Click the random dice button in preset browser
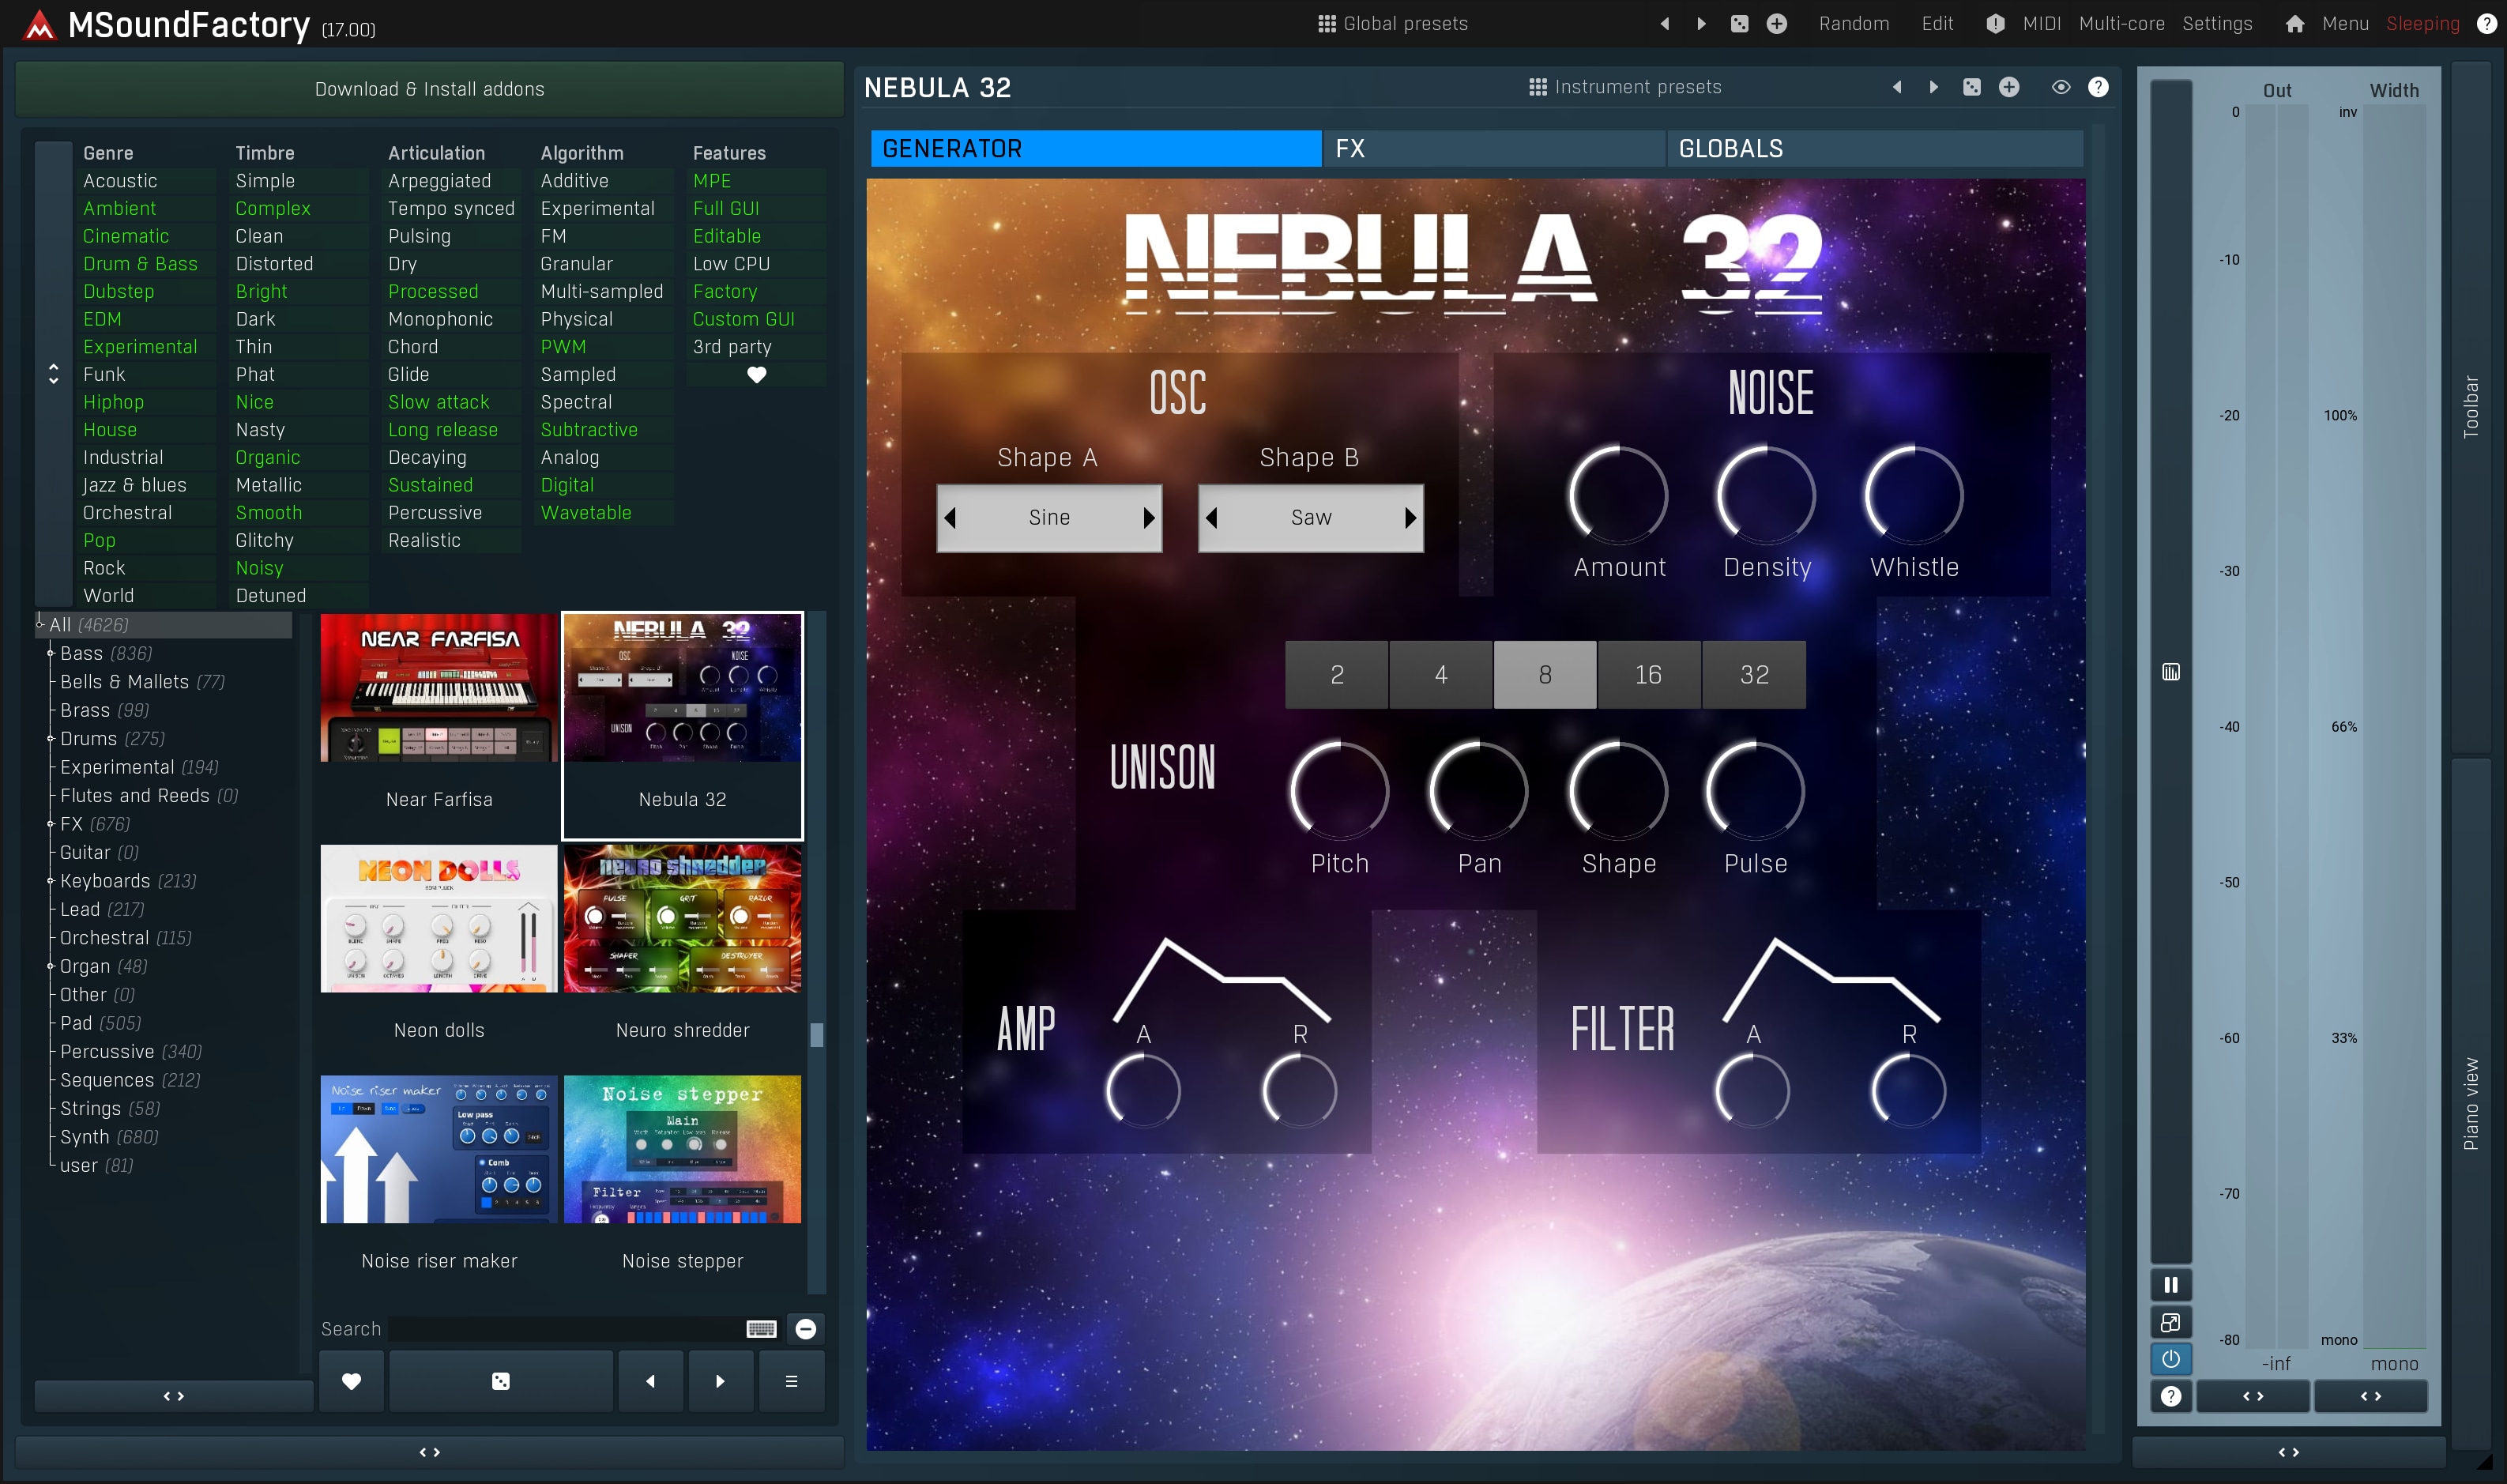The height and width of the screenshot is (1484, 2507). pos(501,1381)
